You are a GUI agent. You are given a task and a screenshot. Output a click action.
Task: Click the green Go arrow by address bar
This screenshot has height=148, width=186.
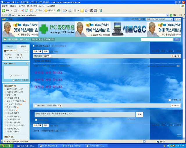click(x=171, y=15)
